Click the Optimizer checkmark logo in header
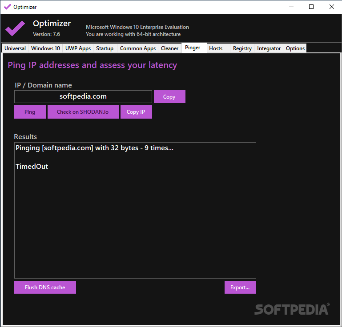Screen dimensions: 342x327 [x=15, y=28]
